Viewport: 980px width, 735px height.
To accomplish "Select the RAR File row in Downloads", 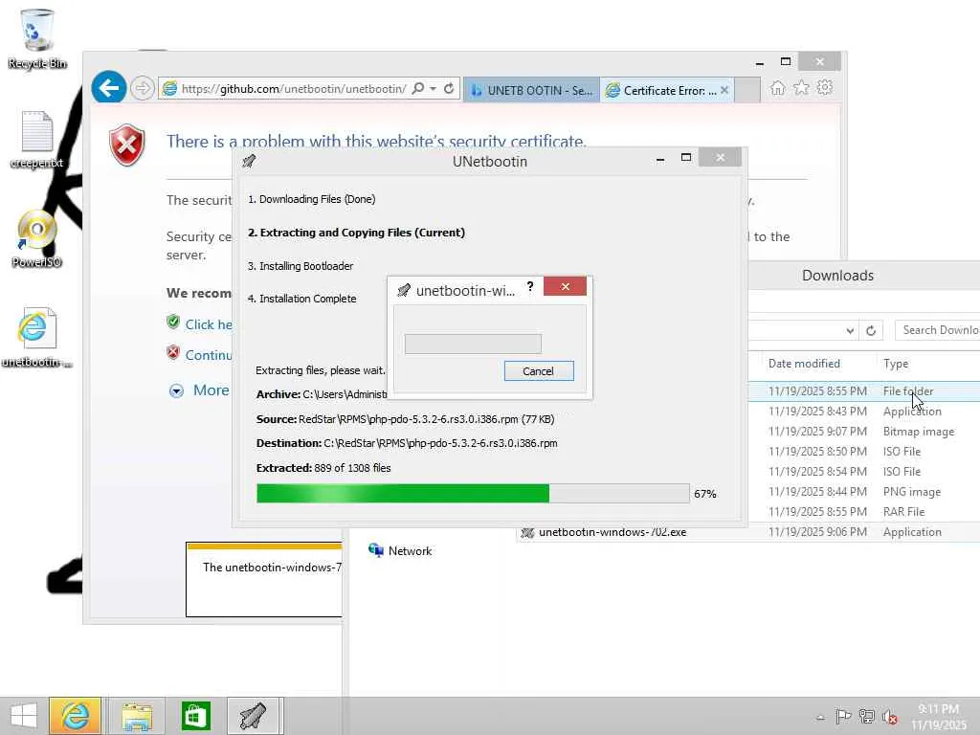I will (864, 512).
